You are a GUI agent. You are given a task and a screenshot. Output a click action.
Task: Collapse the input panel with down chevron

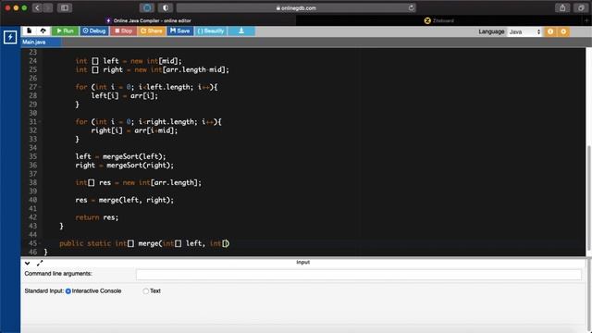click(27, 263)
